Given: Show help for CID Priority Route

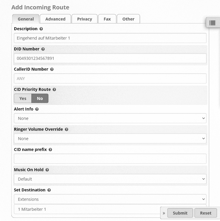Looking at the screenshot, I should tap(54, 89).
